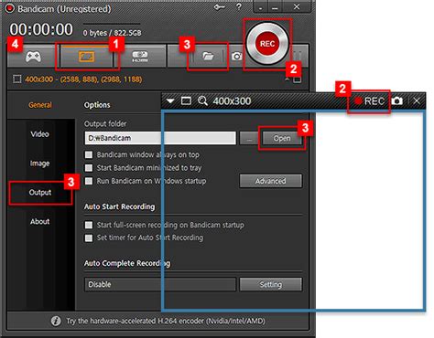Click the window rectangle icon on capture bar
The width and height of the screenshot is (434, 338).
(x=186, y=100)
